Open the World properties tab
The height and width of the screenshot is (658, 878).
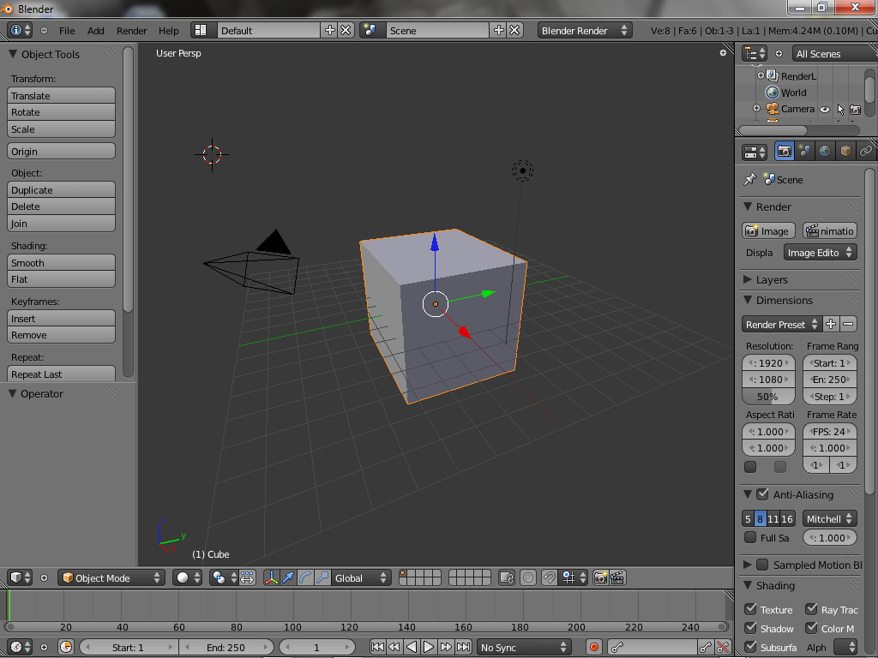pos(825,152)
